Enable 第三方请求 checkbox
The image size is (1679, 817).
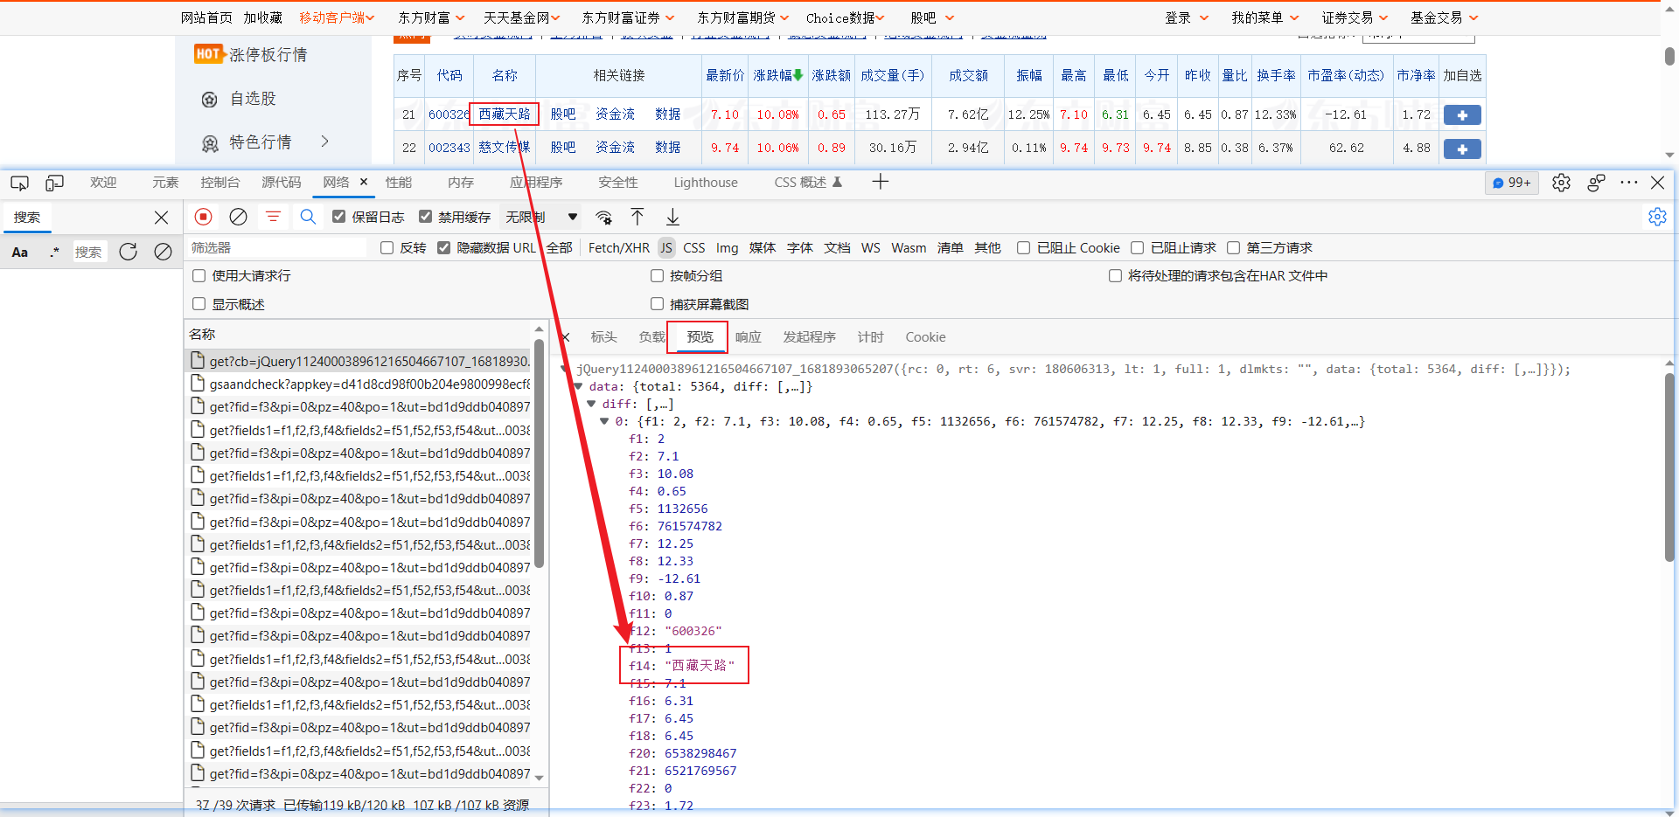click(1234, 248)
